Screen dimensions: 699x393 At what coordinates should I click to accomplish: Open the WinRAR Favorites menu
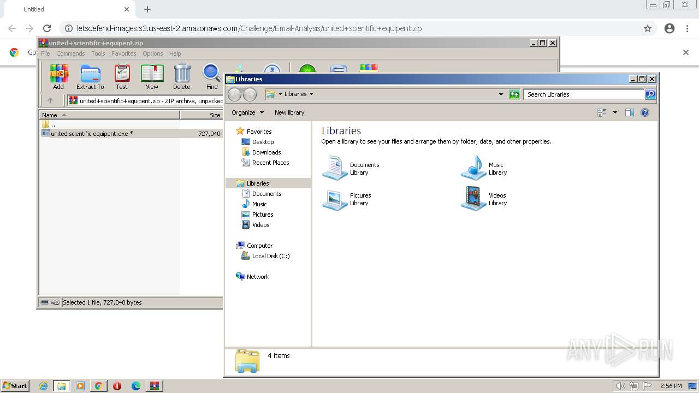tap(124, 53)
